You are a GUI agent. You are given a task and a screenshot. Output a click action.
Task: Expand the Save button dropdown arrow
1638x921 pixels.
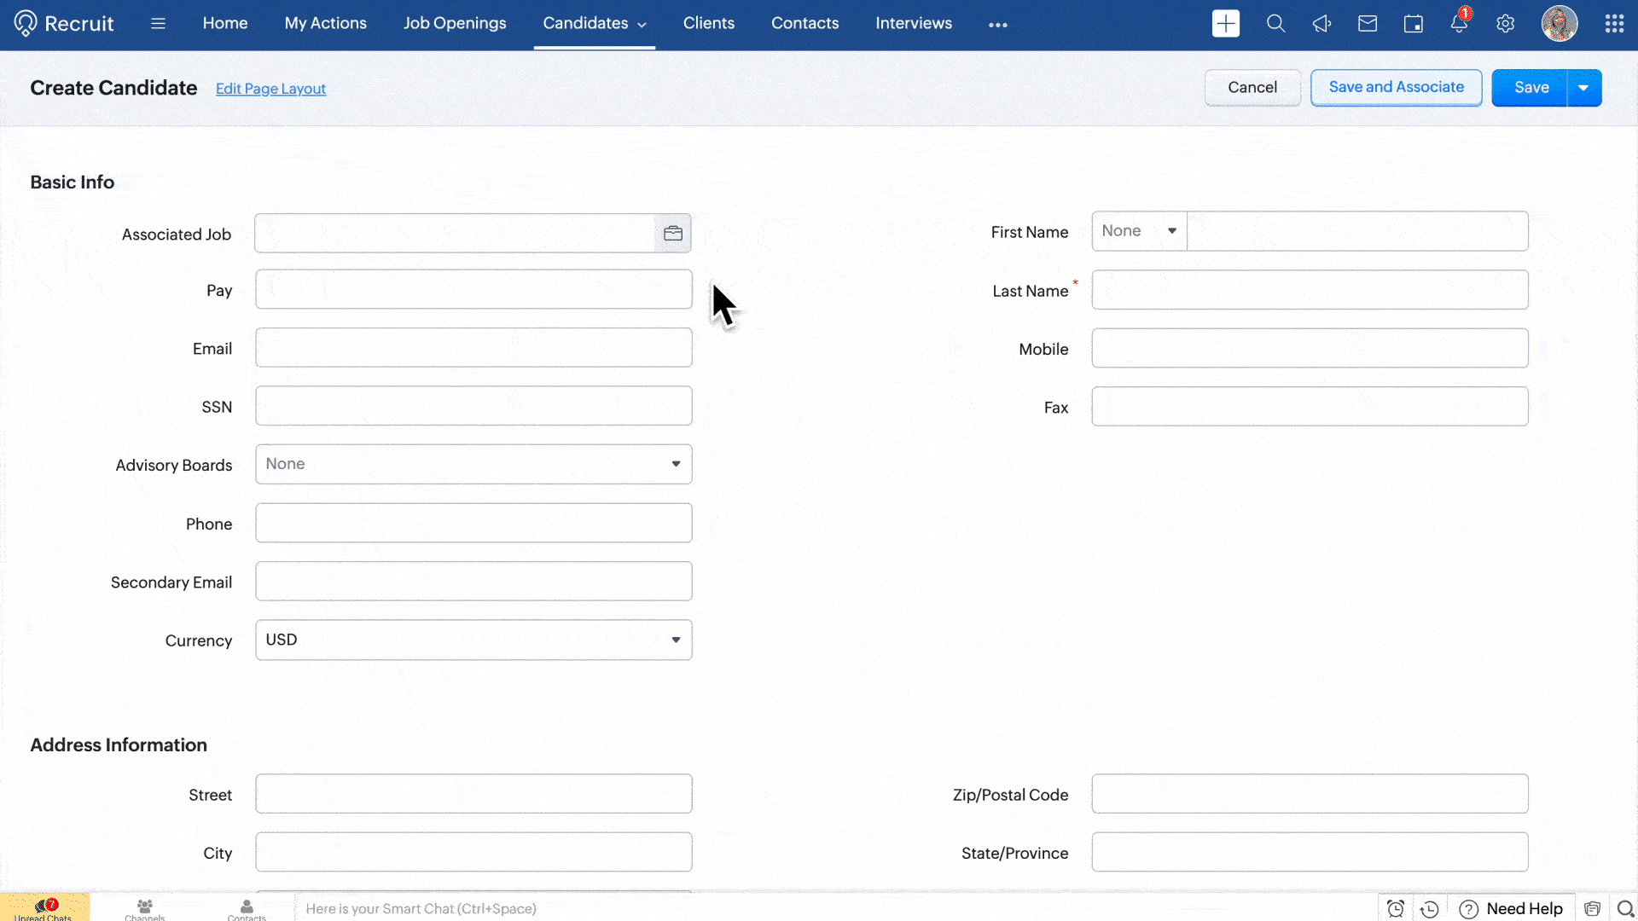click(1583, 88)
